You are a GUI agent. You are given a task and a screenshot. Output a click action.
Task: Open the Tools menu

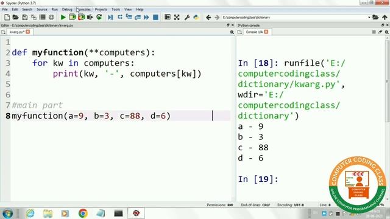click(116, 10)
